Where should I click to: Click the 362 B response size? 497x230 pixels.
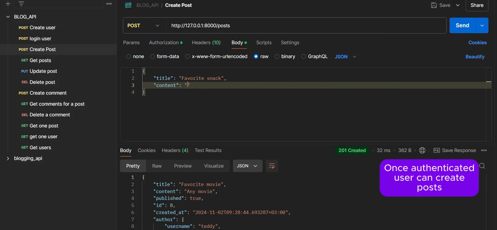405,150
